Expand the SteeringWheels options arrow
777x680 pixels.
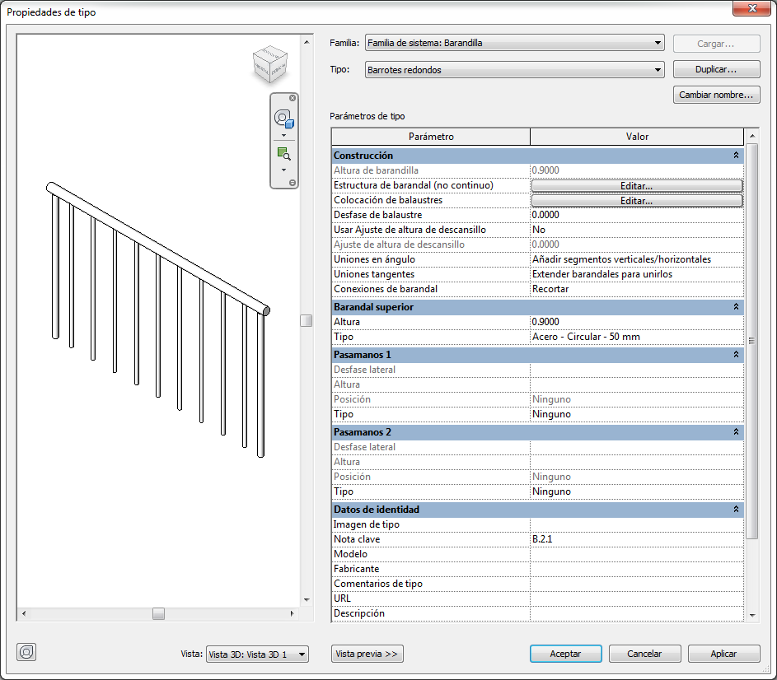283,135
